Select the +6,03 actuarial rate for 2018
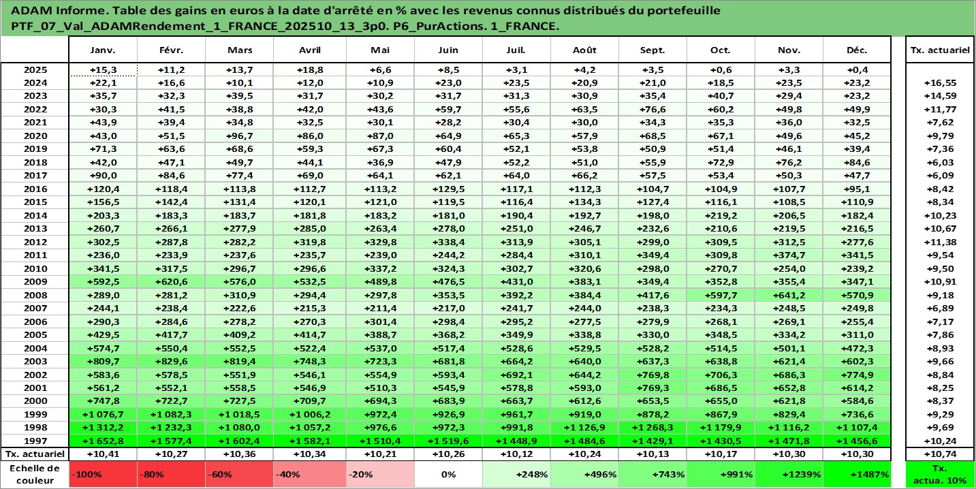 pyautogui.click(x=940, y=162)
